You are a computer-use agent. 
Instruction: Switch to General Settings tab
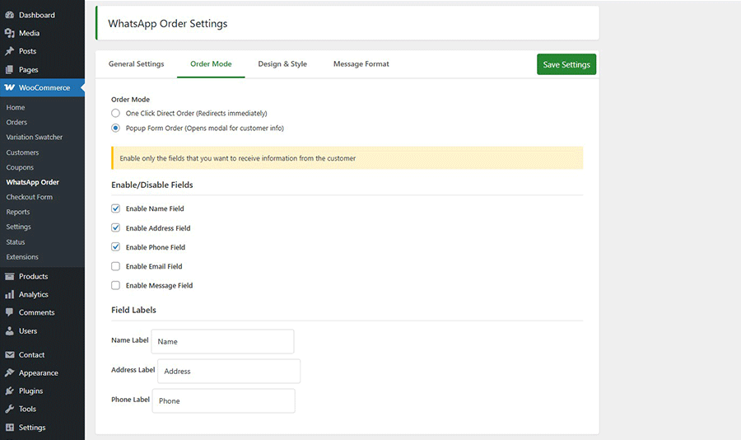pyautogui.click(x=136, y=64)
